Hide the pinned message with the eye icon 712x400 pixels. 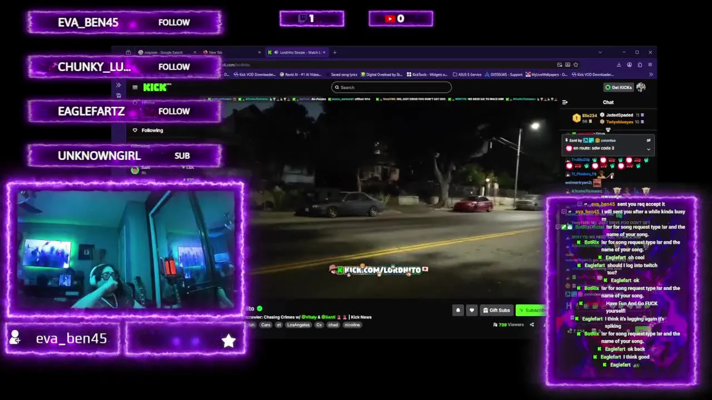click(649, 141)
